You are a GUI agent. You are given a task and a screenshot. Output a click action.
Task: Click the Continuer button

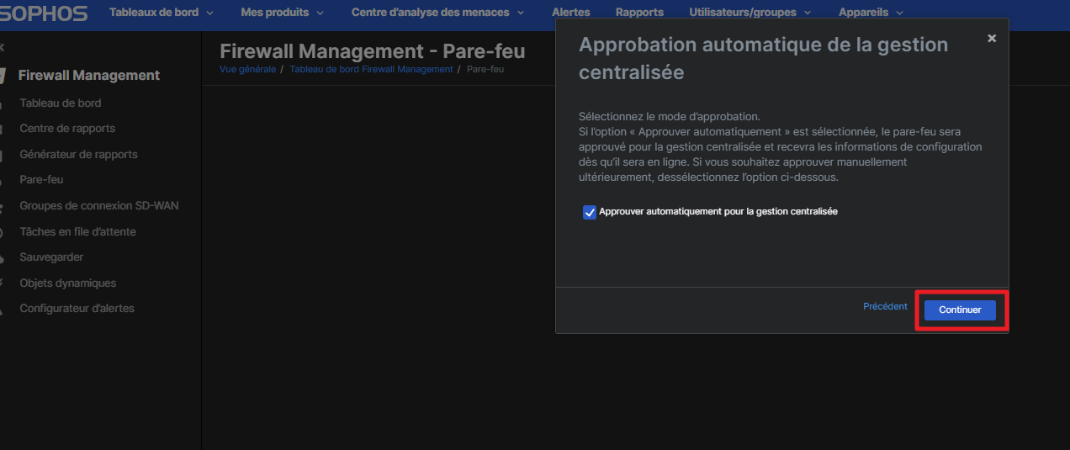pyautogui.click(x=960, y=310)
